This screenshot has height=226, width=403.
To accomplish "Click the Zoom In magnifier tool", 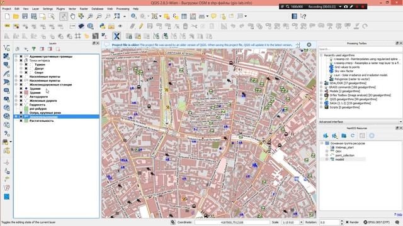I will (x=90, y=16).
